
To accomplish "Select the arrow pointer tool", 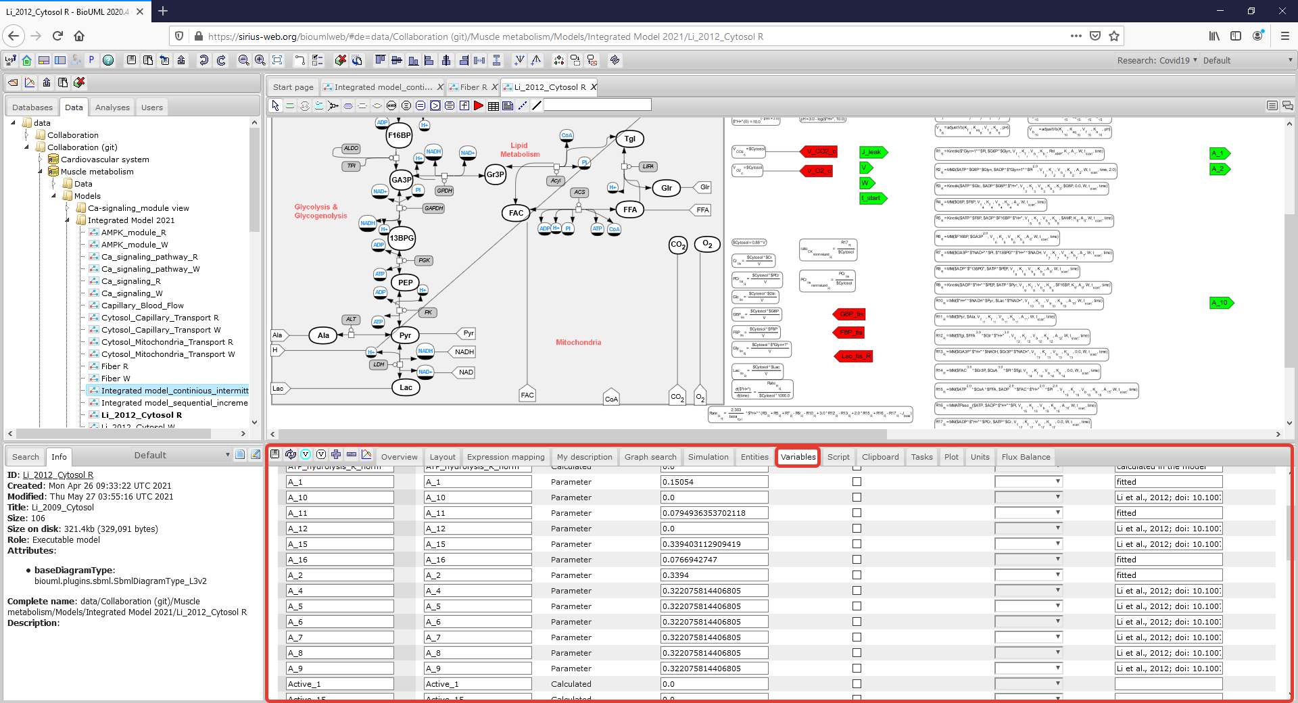I will pyautogui.click(x=275, y=105).
